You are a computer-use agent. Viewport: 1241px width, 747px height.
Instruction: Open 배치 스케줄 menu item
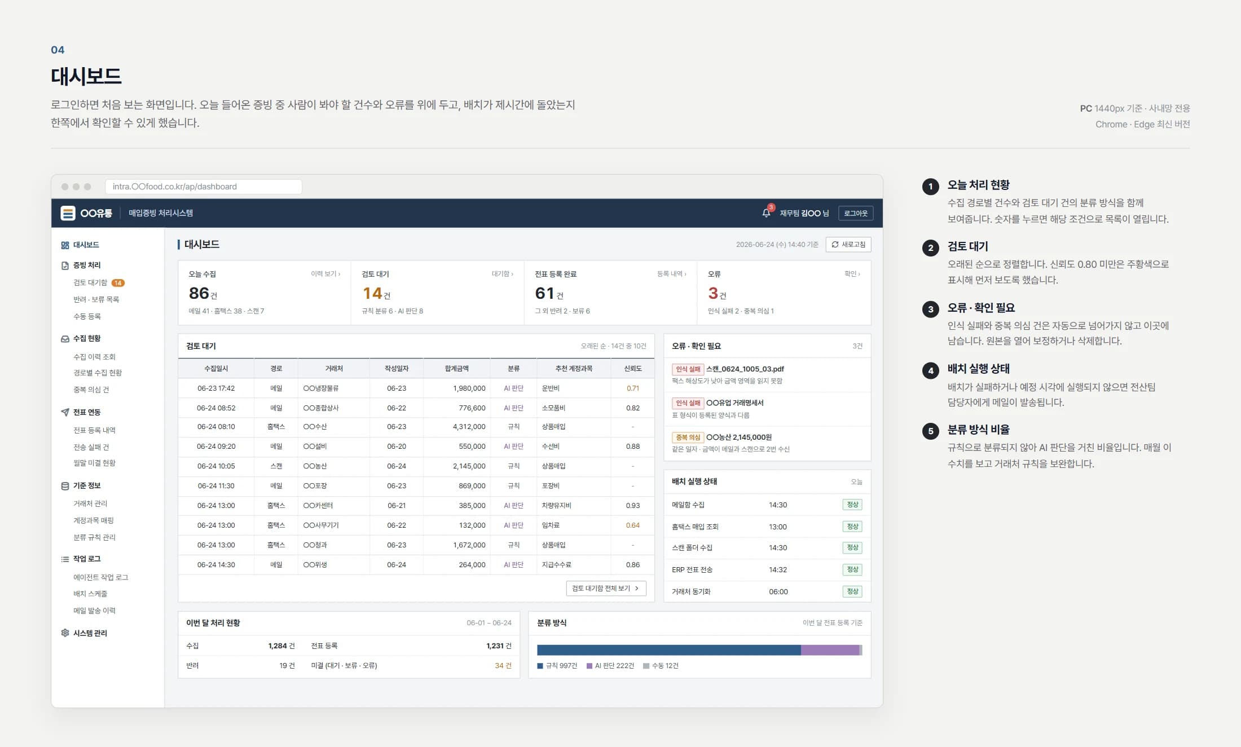point(90,594)
